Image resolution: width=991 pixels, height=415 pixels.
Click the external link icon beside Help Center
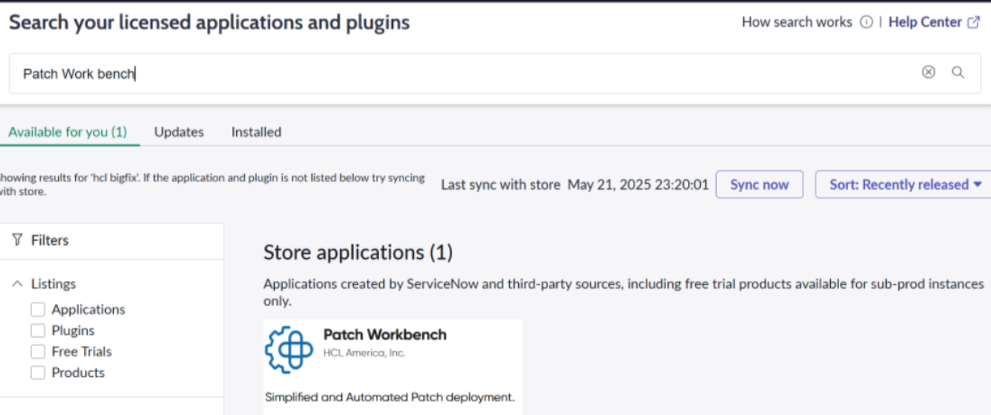(973, 22)
